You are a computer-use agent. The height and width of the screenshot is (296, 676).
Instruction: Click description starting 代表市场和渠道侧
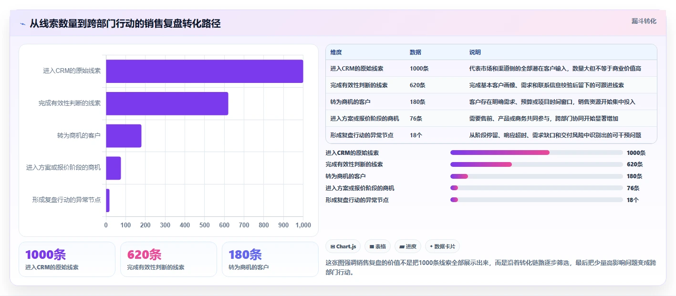tap(555, 69)
